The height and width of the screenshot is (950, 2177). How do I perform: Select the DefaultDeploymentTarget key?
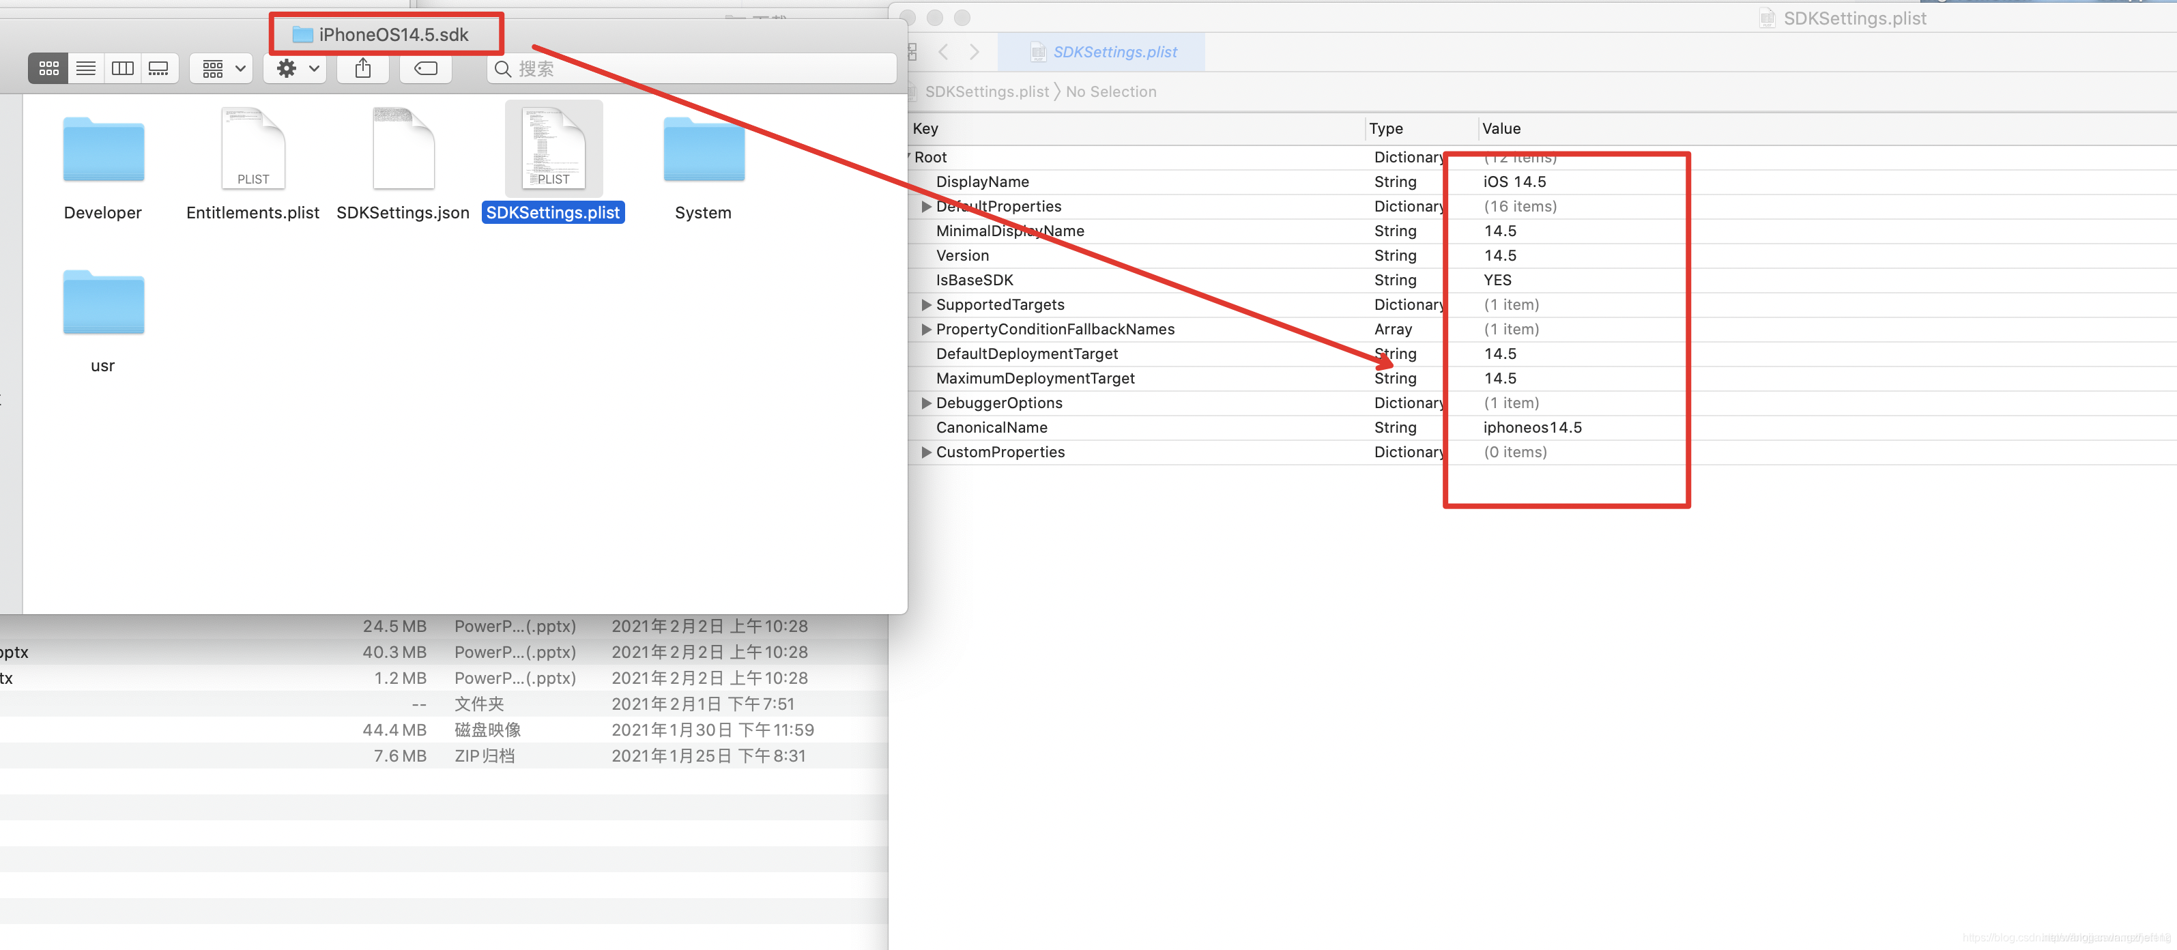pos(1027,354)
